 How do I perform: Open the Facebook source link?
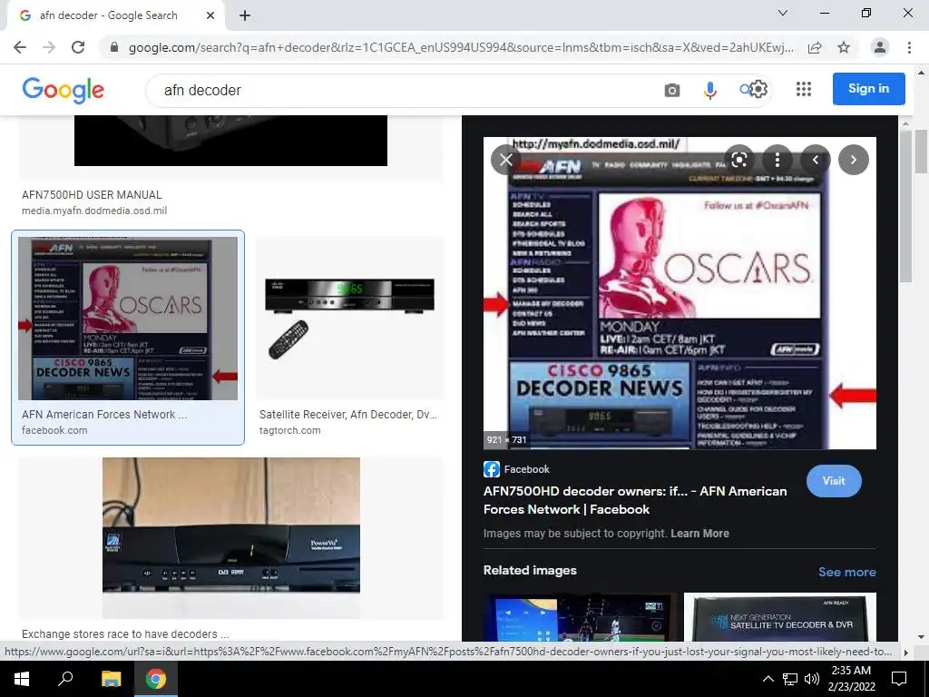516,469
